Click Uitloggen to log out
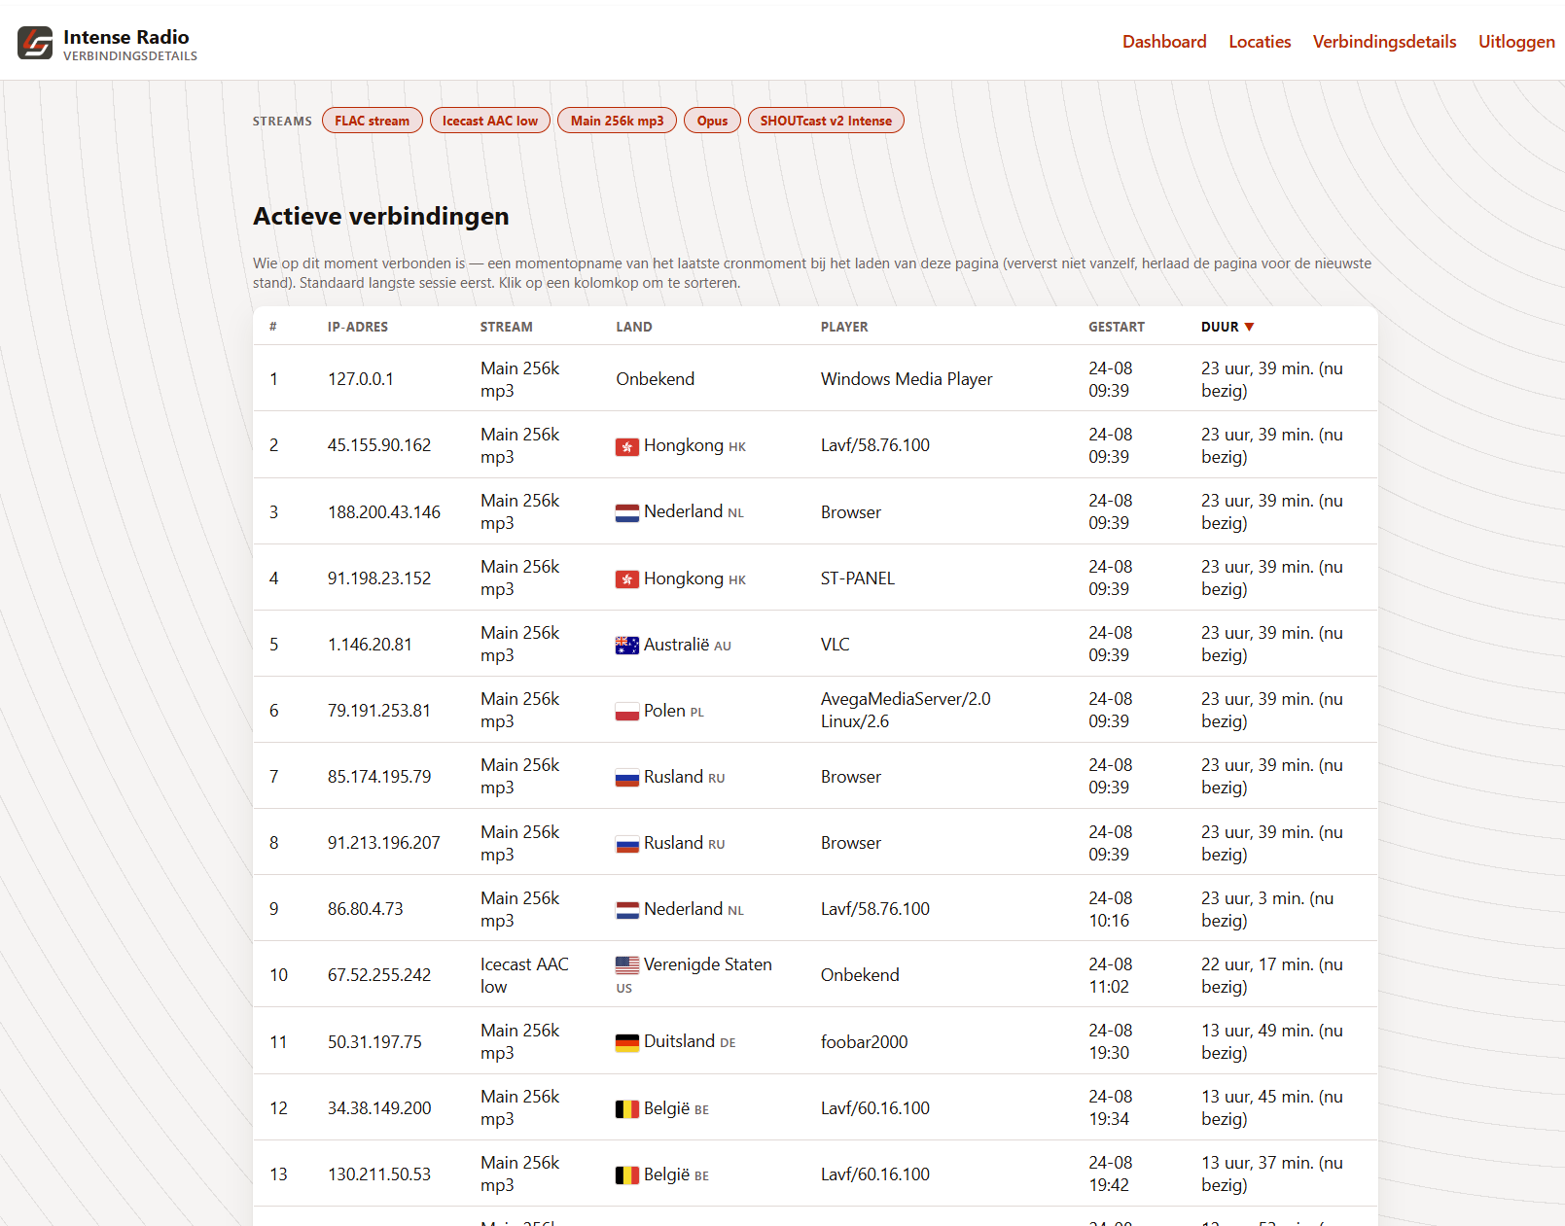This screenshot has height=1226, width=1565. click(1516, 42)
